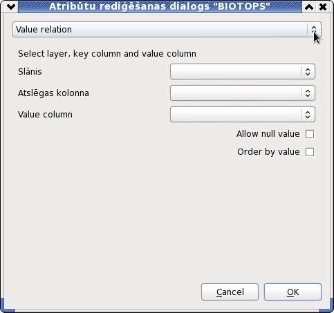
Task: Open the window menu icon in title bar
Action: 11,7
